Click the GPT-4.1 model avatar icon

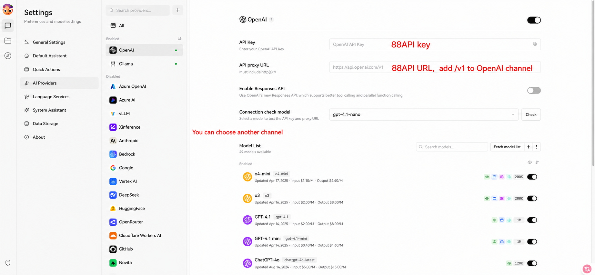247,220
